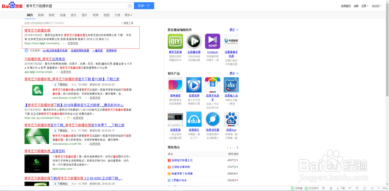The height and width of the screenshot is (191, 389).
Task: Open the 设置 settings dropdown
Action: pos(365,6)
